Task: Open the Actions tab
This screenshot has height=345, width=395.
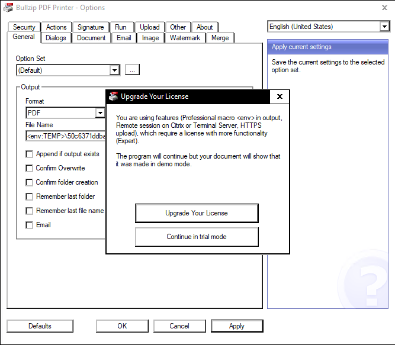Action: click(x=56, y=27)
